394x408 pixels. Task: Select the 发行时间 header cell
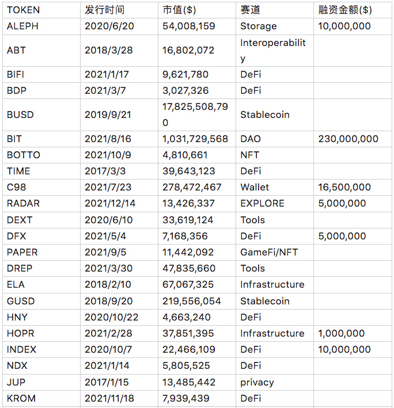(x=119, y=10)
